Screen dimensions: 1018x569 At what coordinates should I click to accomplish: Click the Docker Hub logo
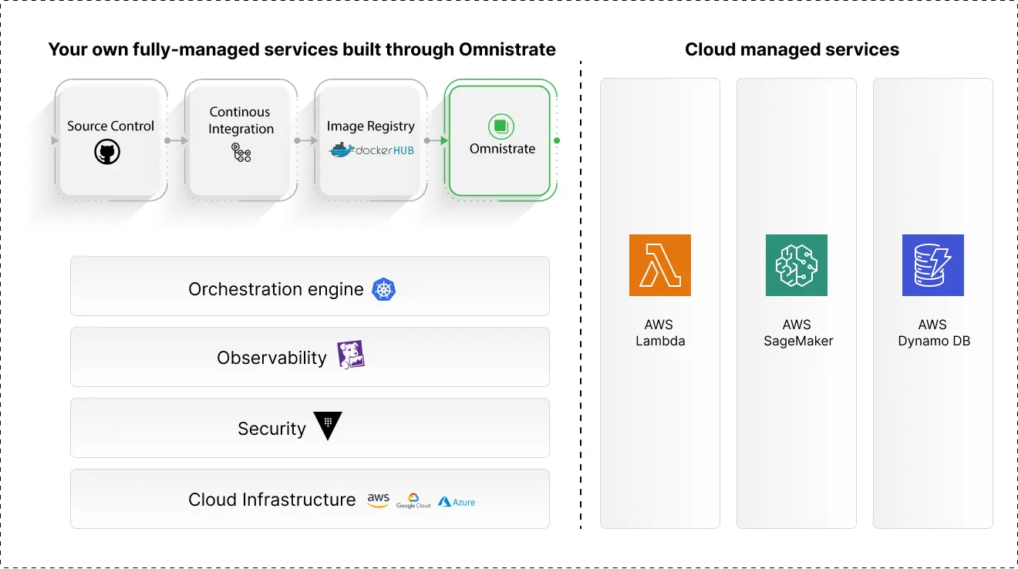[x=372, y=150]
